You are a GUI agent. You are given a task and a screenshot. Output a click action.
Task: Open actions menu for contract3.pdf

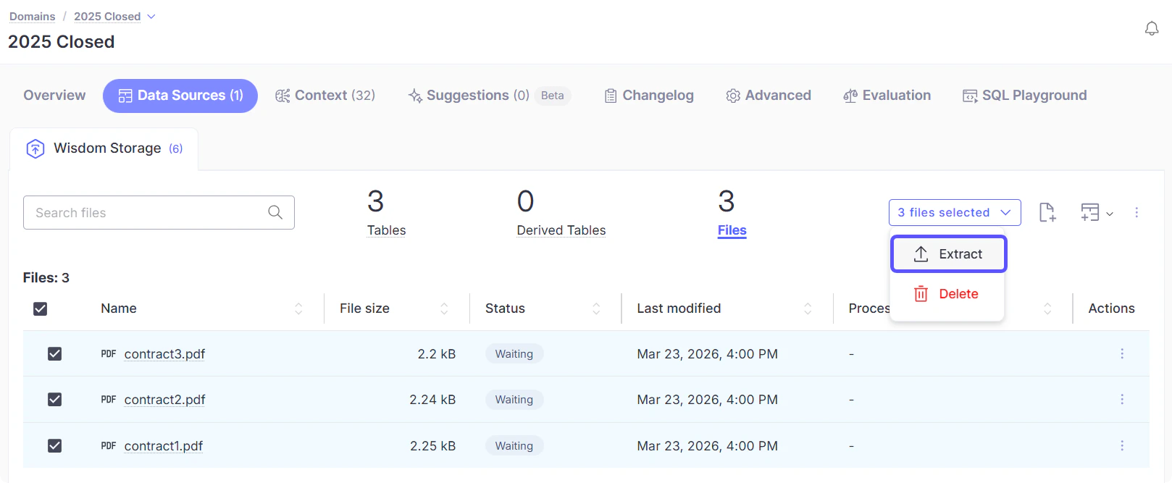tap(1122, 353)
